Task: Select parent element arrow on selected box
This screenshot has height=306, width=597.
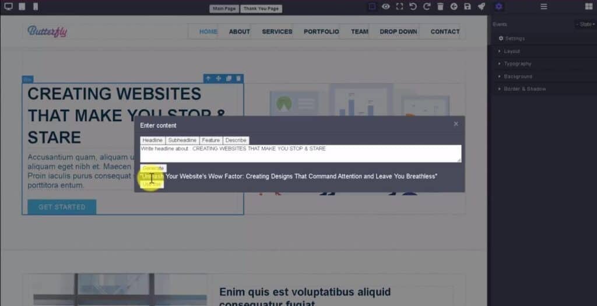Action: point(208,79)
